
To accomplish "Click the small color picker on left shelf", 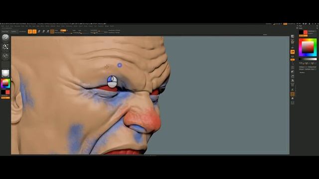I will (x=5, y=84).
